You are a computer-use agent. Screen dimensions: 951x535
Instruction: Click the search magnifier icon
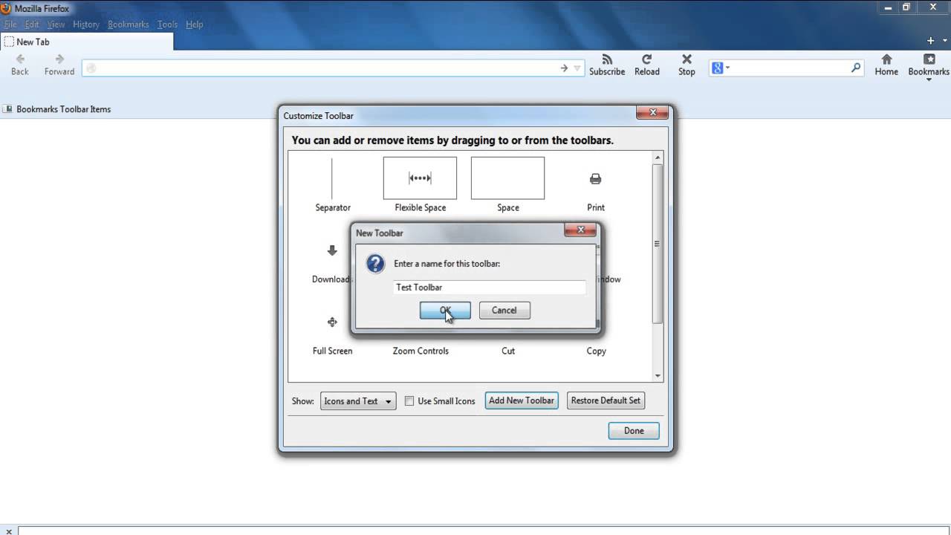856,68
